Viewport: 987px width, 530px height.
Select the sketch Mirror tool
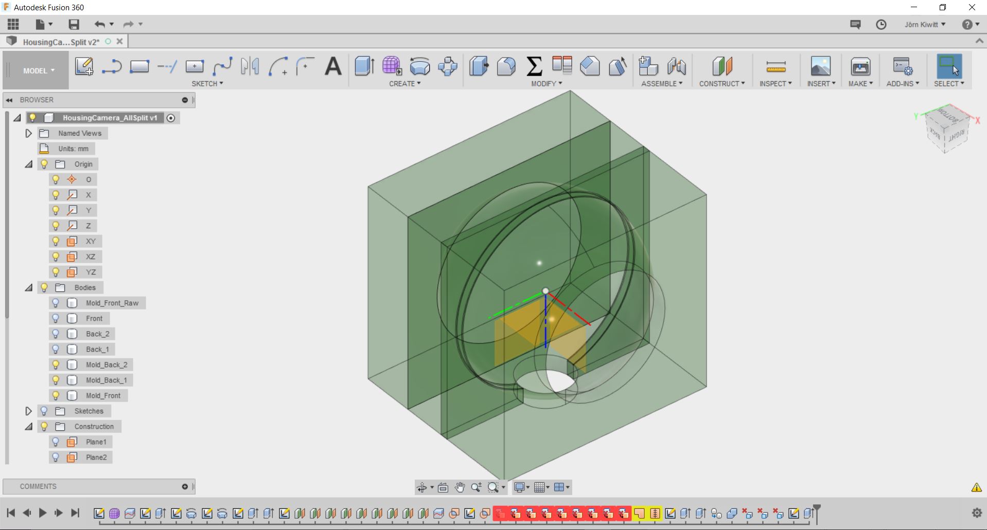tap(250, 66)
